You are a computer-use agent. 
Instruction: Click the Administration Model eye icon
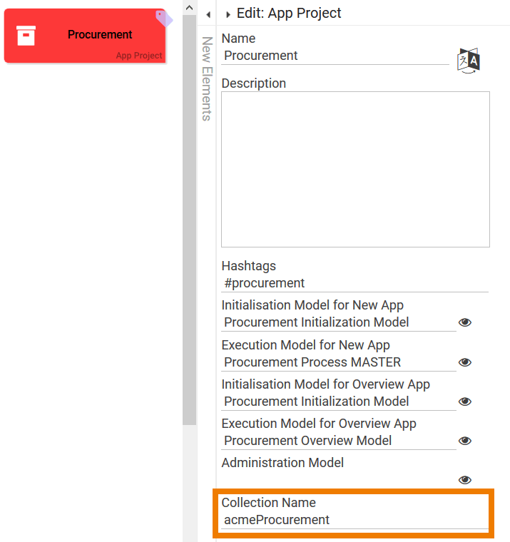[465, 480]
